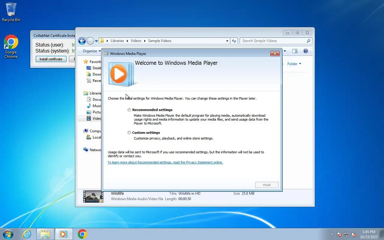
Task: Click the clock showing 1:45 PM
Action: (x=369, y=232)
